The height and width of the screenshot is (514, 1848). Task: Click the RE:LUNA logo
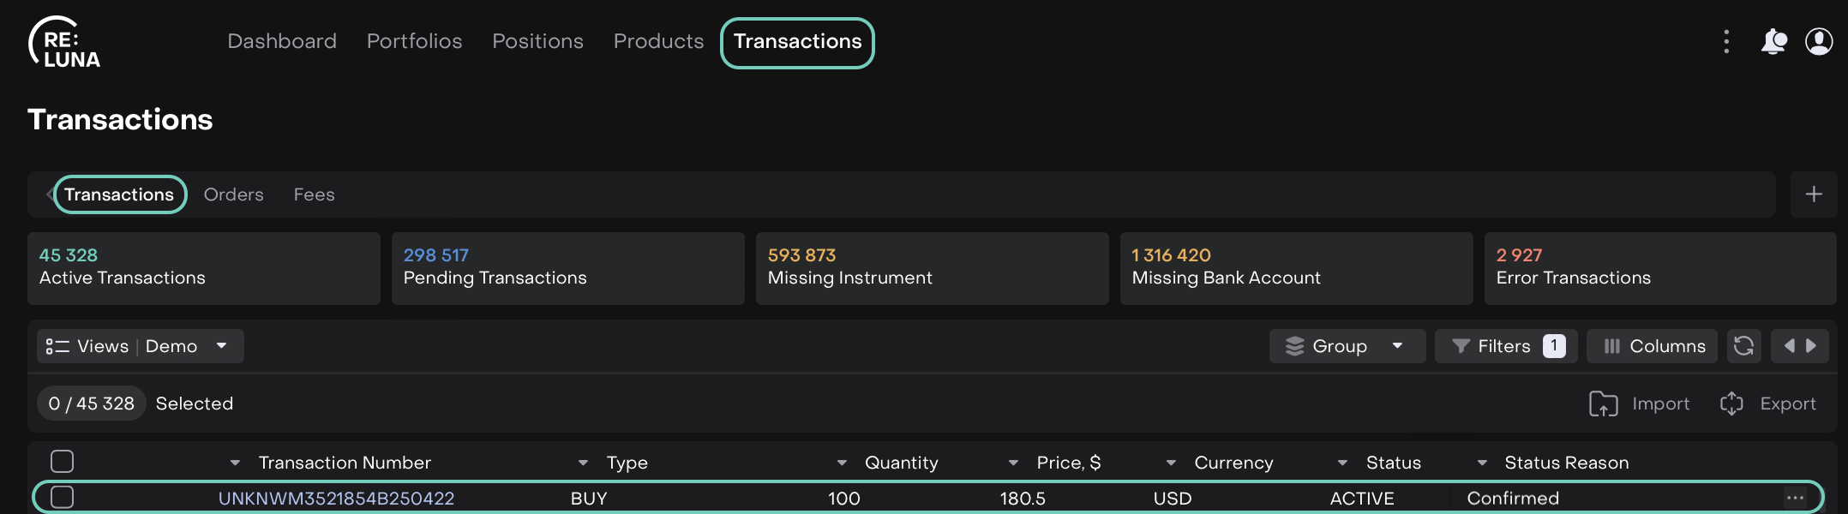64,43
